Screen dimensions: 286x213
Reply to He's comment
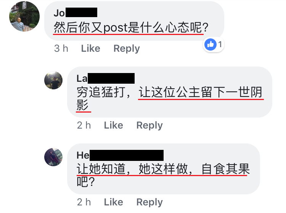click(149, 202)
